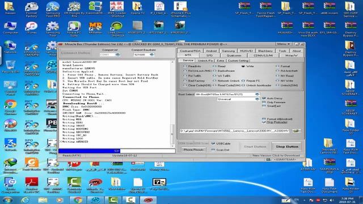Open the Foxit Reader desktop shortcut
363x204 pixels.
pos(32,164)
